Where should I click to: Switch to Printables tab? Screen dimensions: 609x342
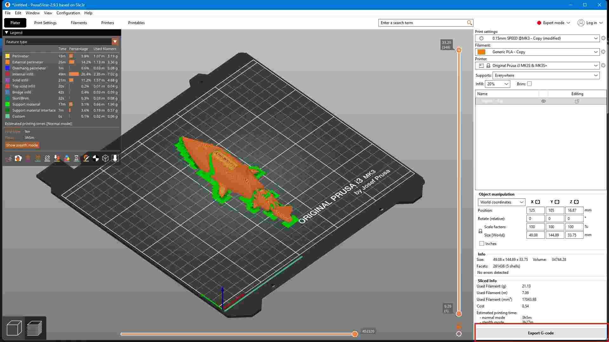136,23
